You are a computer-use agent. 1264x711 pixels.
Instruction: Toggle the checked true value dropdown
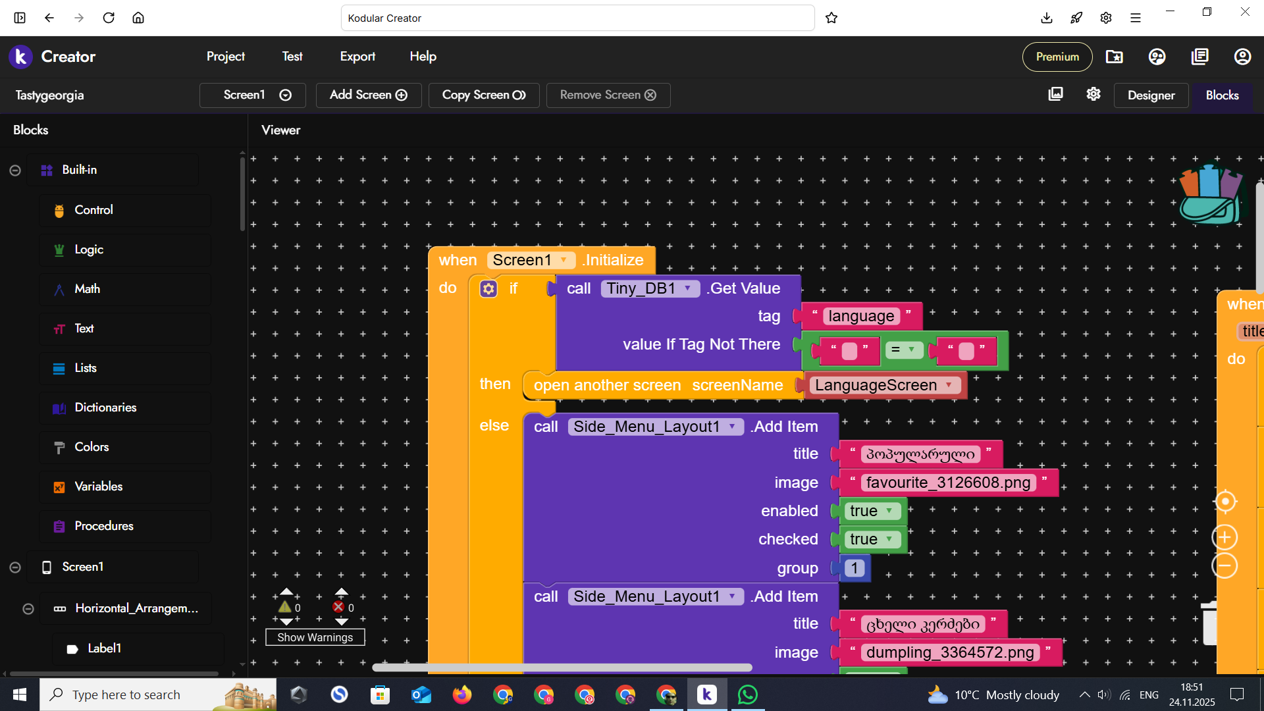tap(889, 539)
